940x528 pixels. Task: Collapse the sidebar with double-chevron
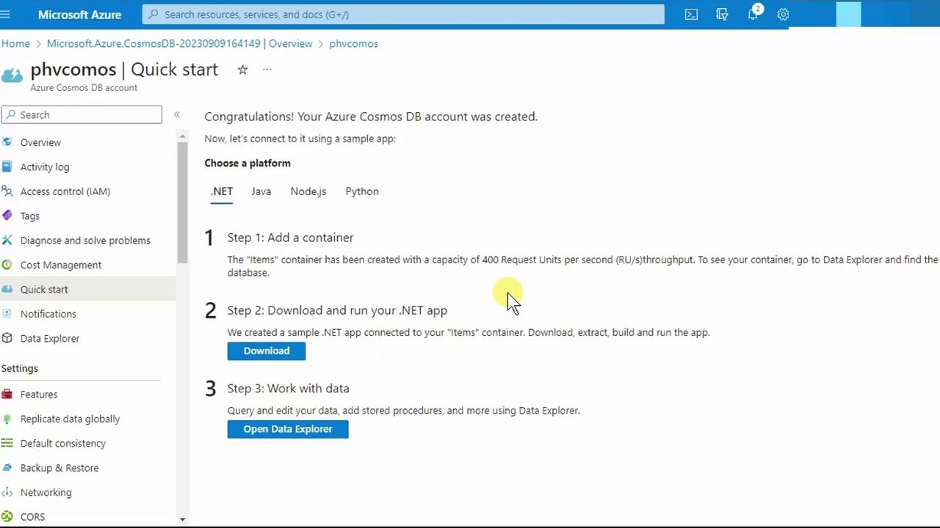pyautogui.click(x=177, y=114)
